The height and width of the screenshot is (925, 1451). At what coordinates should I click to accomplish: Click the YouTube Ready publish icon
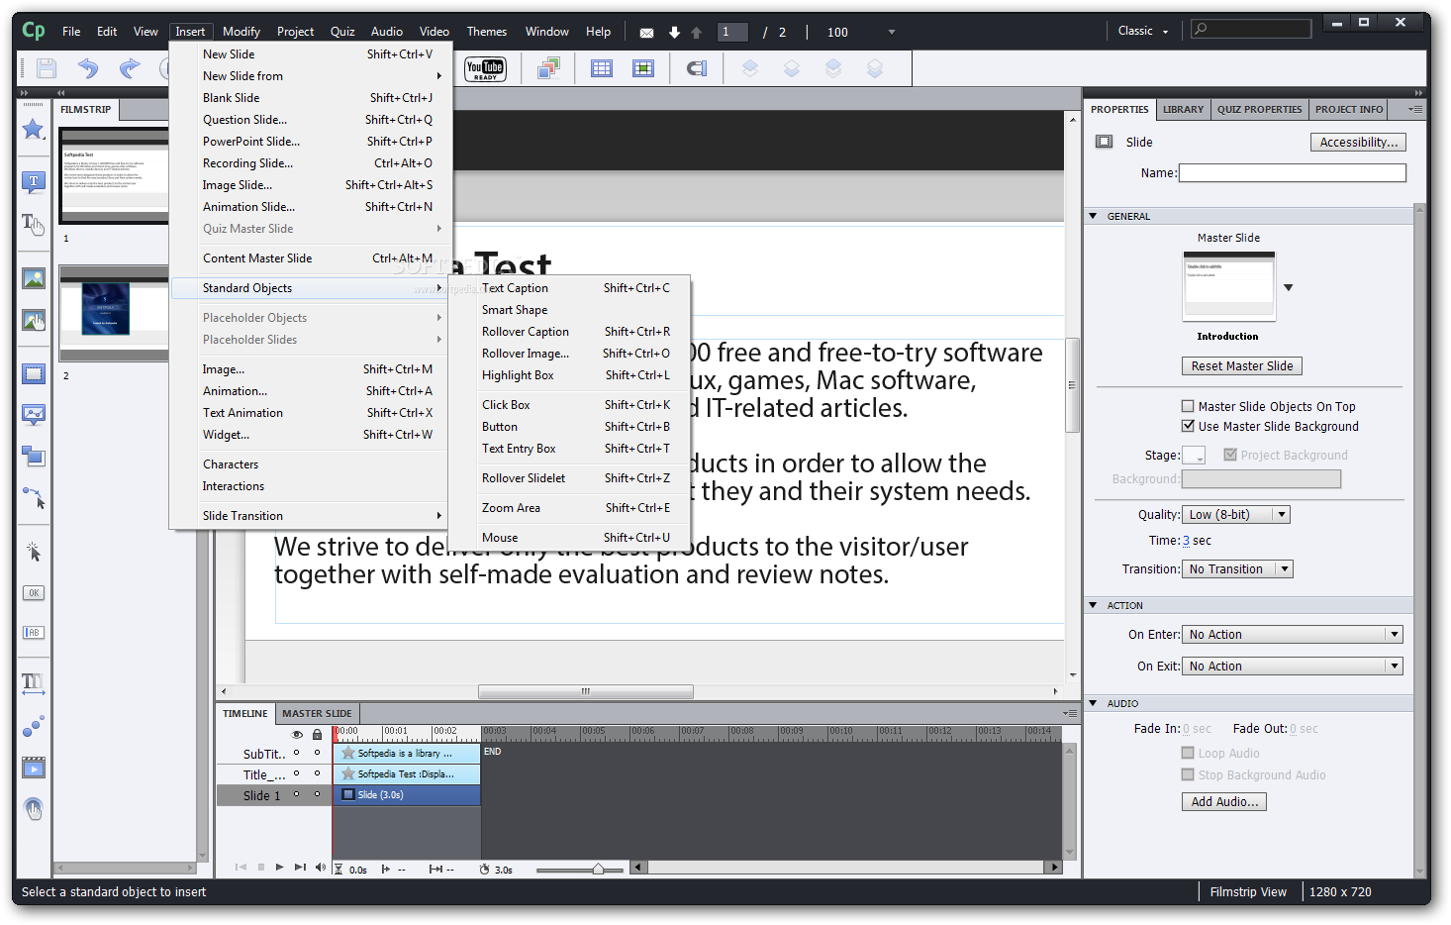click(x=485, y=69)
